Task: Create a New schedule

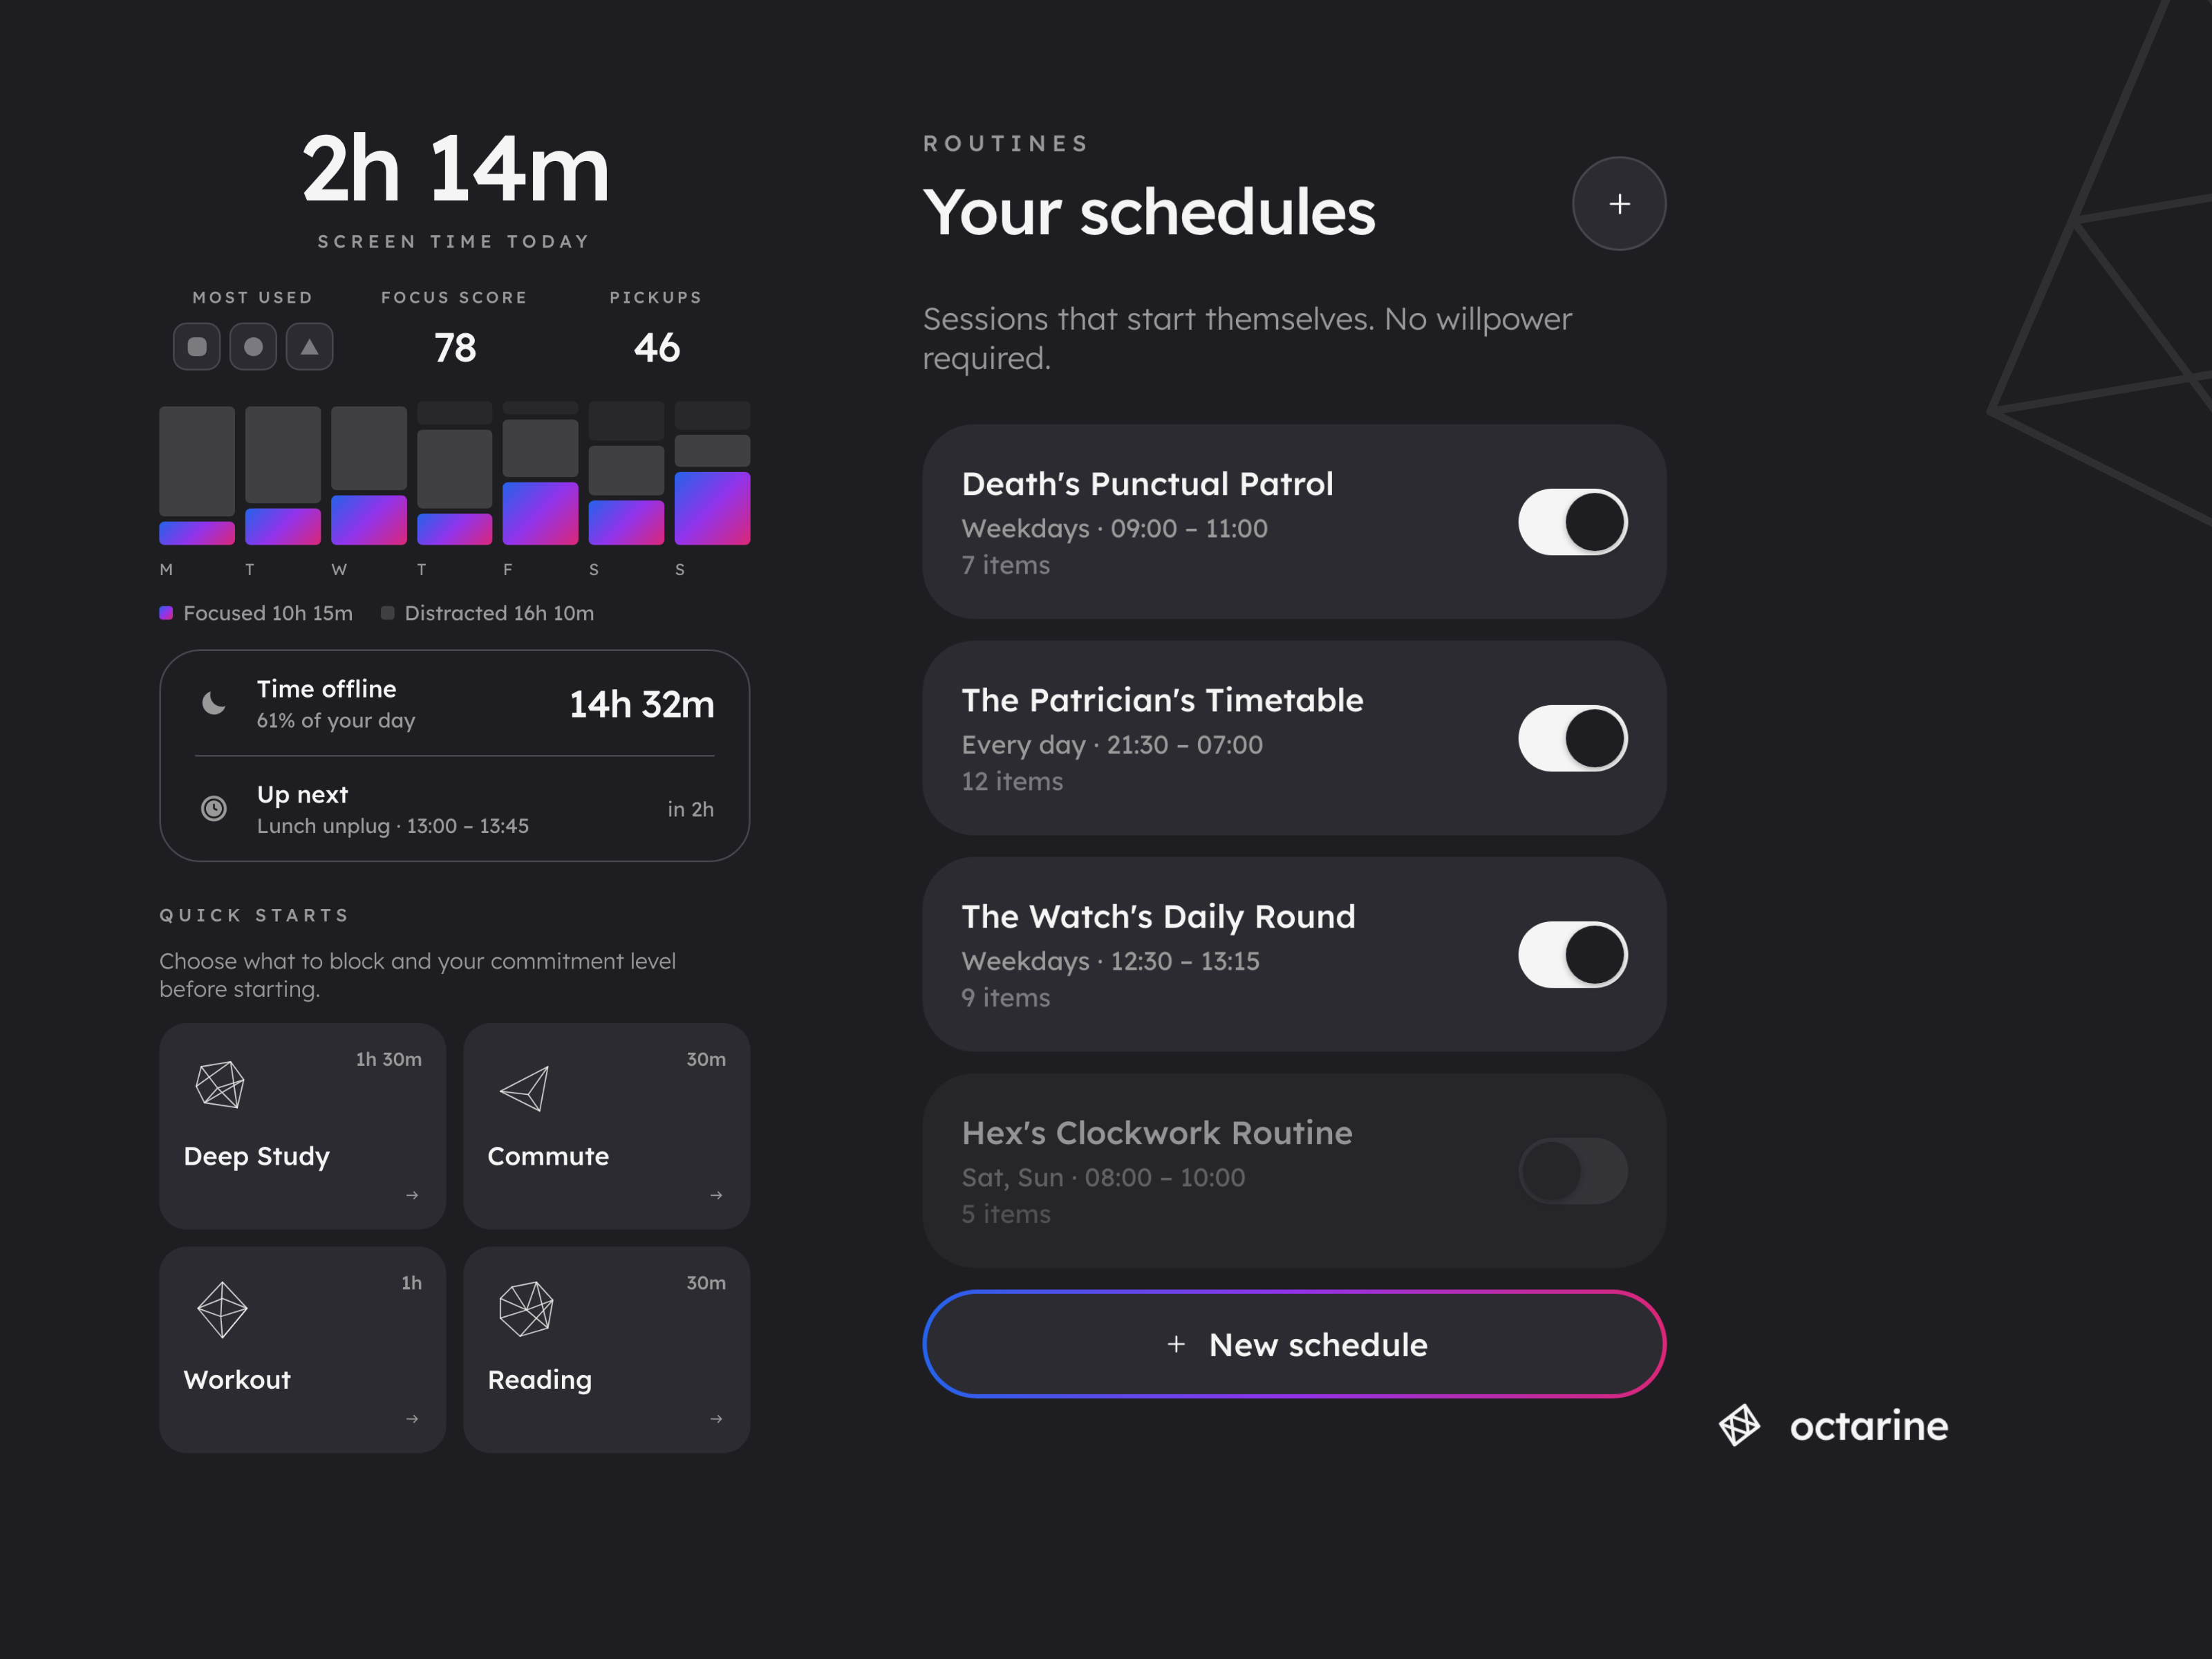Action: [1294, 1344]
